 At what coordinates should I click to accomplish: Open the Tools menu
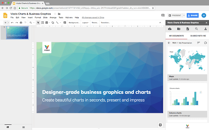click(61, 18)
